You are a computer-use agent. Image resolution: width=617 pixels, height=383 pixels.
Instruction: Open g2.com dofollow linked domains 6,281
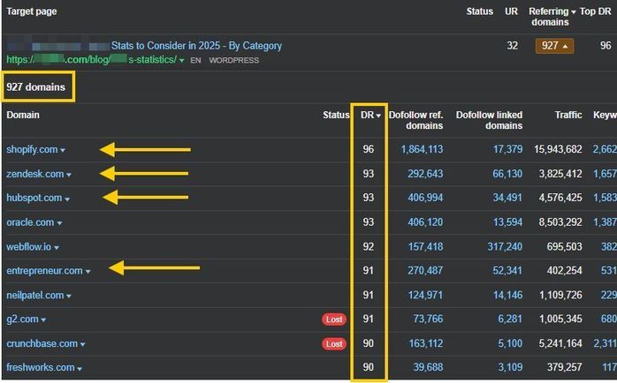[510, 319]
